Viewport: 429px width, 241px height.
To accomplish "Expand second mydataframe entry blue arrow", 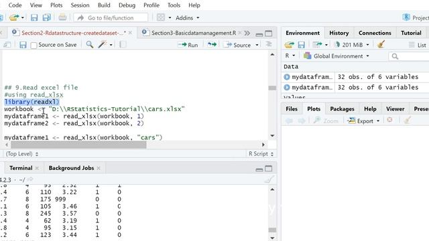I will pyautogui.click(x=287, y=88).
